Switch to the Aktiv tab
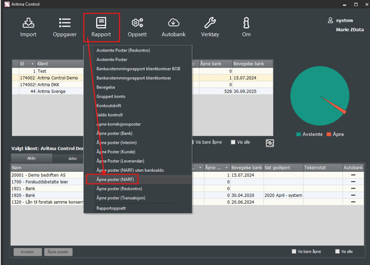This screenshot has width=370, height=265. [x=32, y=158]
